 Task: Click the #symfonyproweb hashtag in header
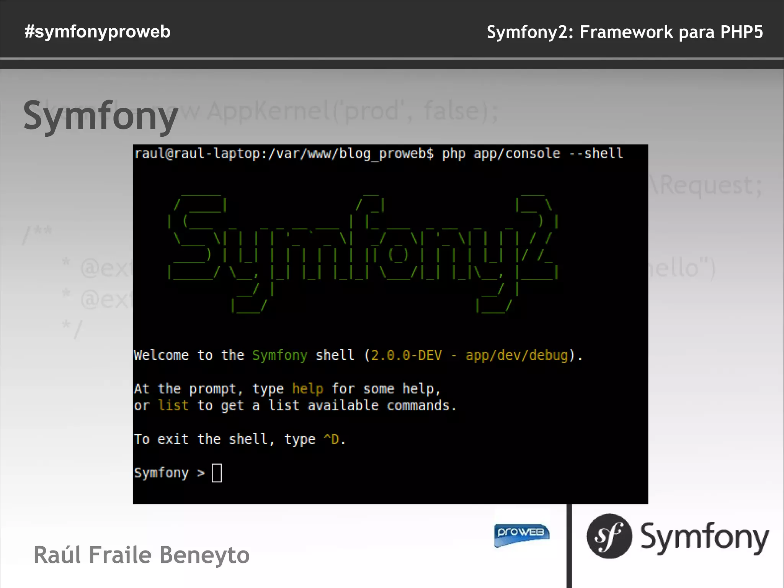tap(97, 32)
